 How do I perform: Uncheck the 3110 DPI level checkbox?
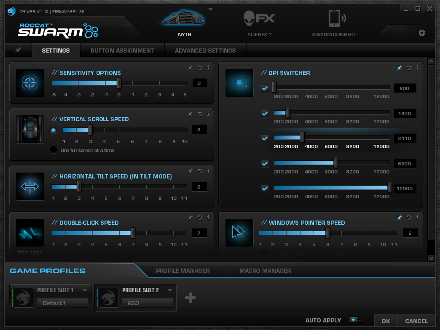point(265,138)
